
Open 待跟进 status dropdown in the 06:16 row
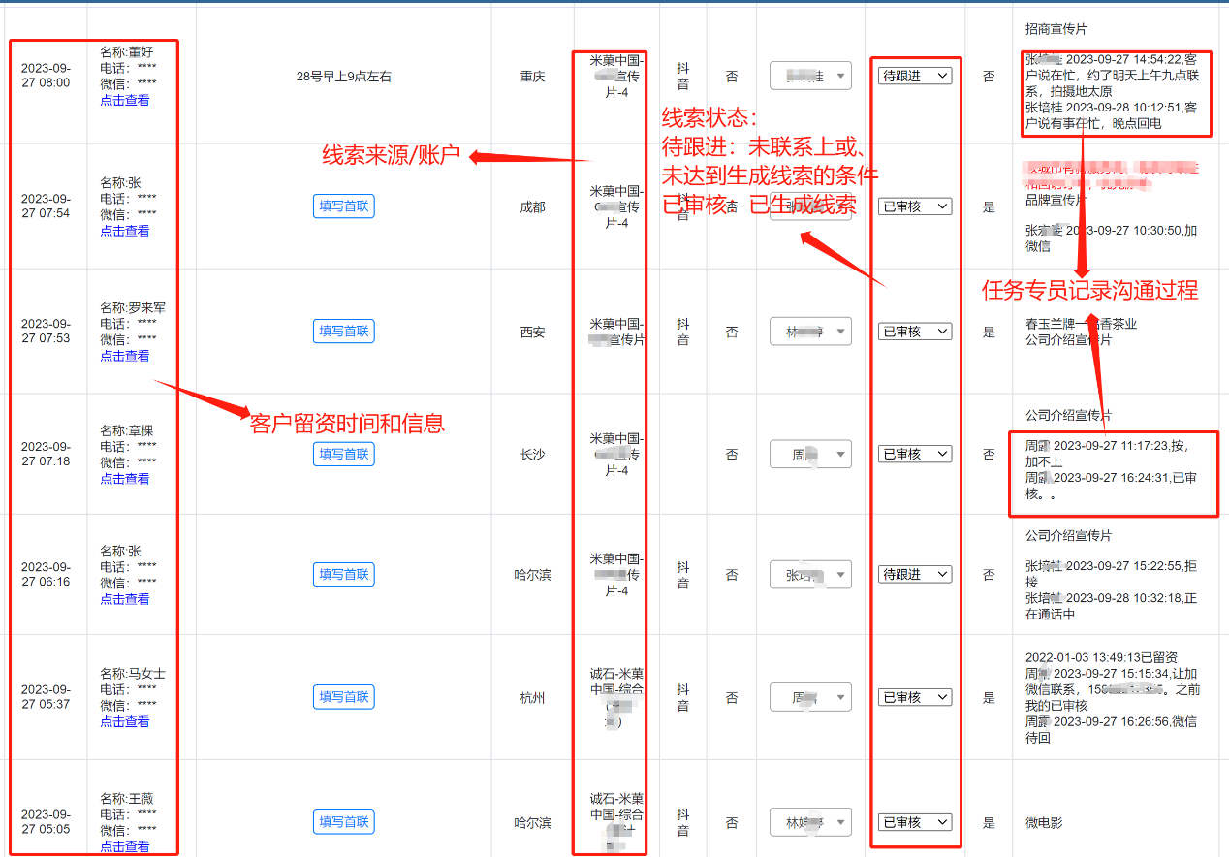tap(915, 575)
